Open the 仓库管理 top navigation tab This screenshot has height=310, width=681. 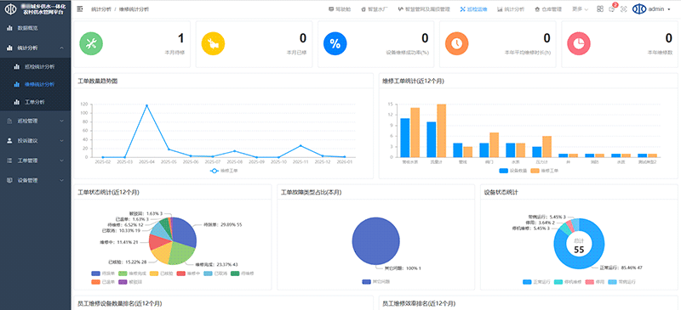pos(548,9)
